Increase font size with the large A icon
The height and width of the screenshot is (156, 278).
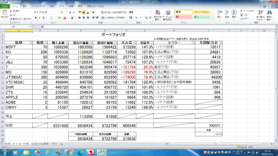tap(70, 12)
